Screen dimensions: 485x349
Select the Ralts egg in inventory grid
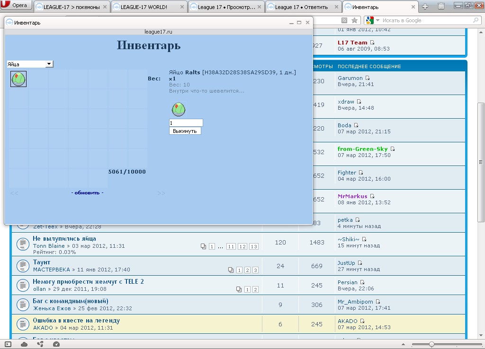click(x=18, y=79)
